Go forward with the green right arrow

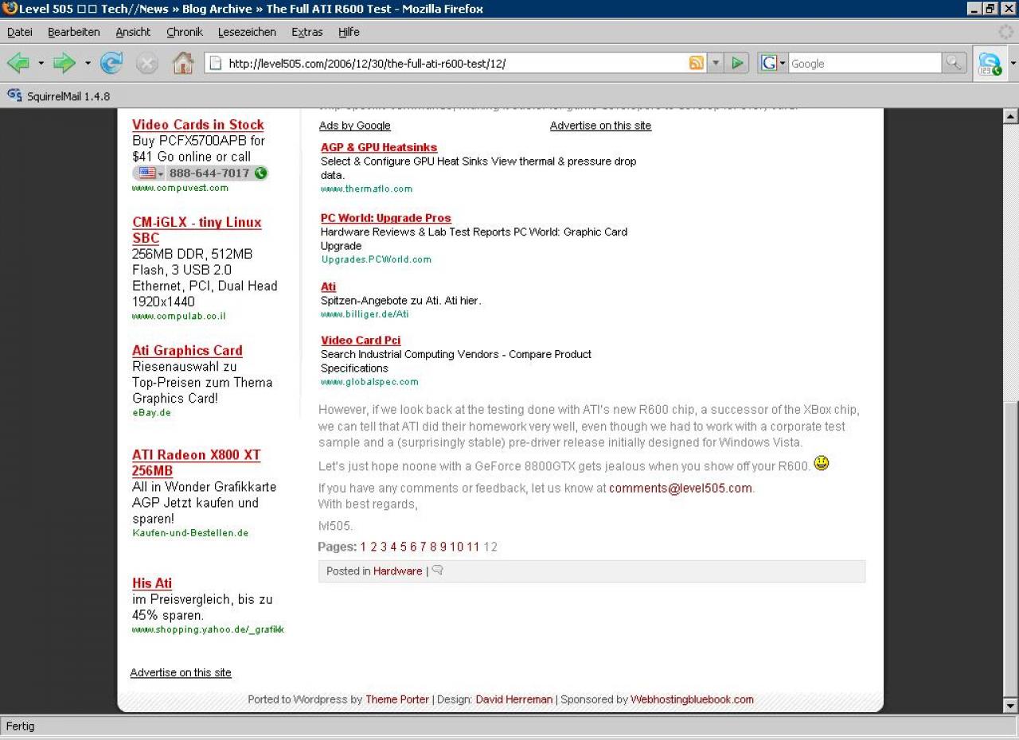coord(64,63)
